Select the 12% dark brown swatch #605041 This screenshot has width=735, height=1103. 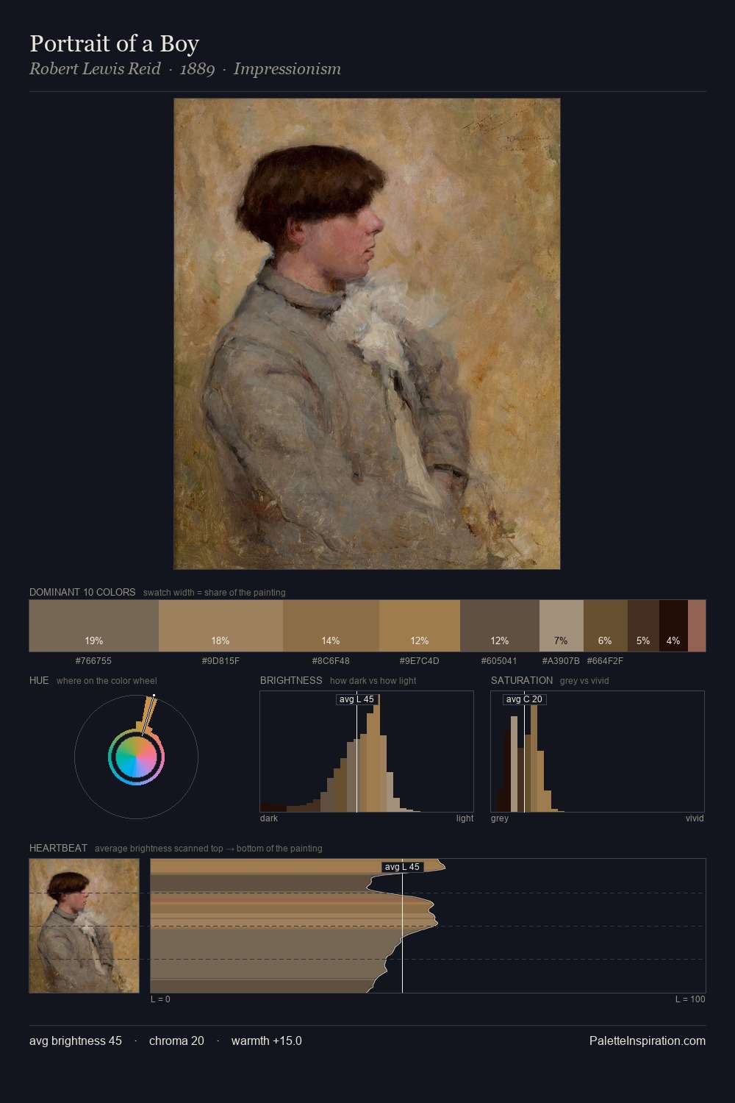pyautogui.click(x=500, y=626)
